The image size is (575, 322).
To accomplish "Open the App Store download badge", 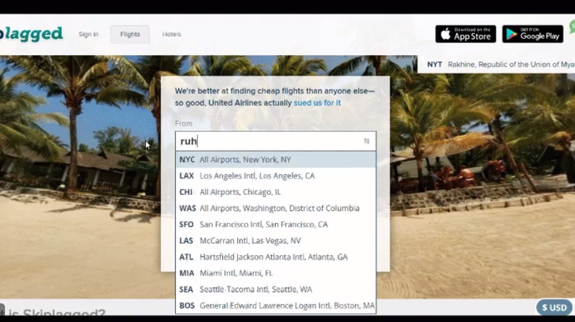I will coord(465,34).
